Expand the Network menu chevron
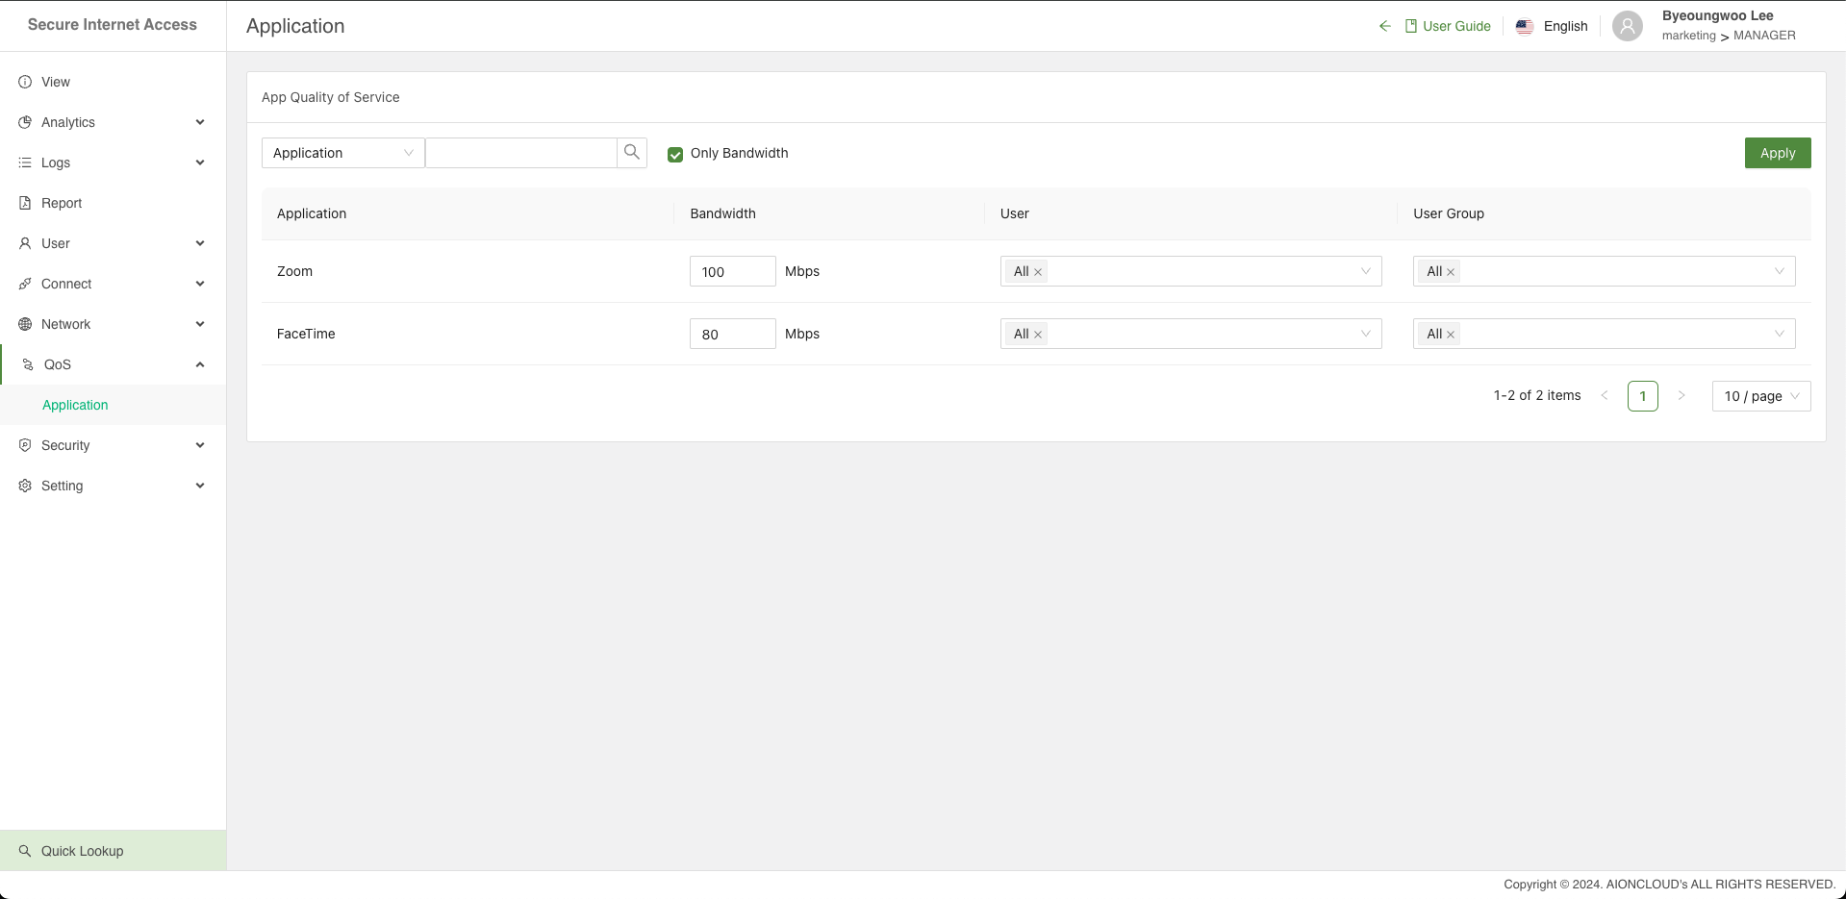Screen dimensions: 1846x899 tap(200, 324)
